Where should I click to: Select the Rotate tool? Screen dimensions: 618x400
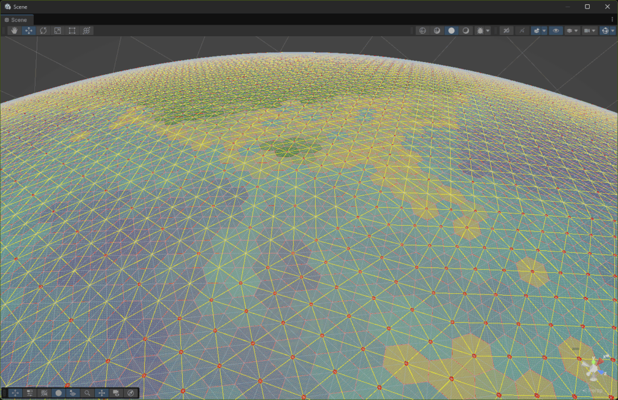click(43, 31)
